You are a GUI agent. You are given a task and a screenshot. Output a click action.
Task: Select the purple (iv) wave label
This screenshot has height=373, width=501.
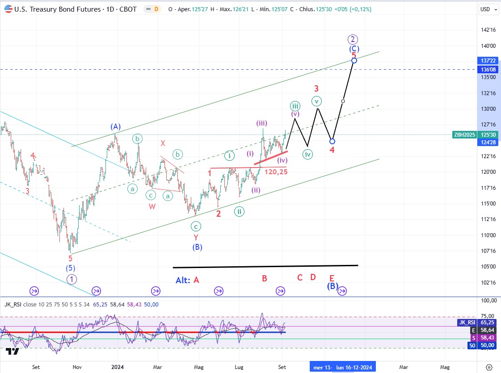click(x=282, y=160)
